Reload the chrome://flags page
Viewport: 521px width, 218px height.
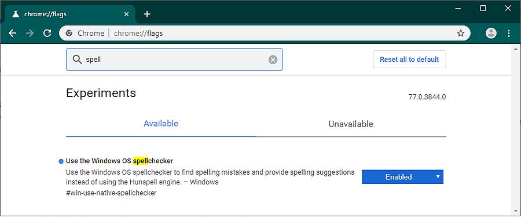47,33
